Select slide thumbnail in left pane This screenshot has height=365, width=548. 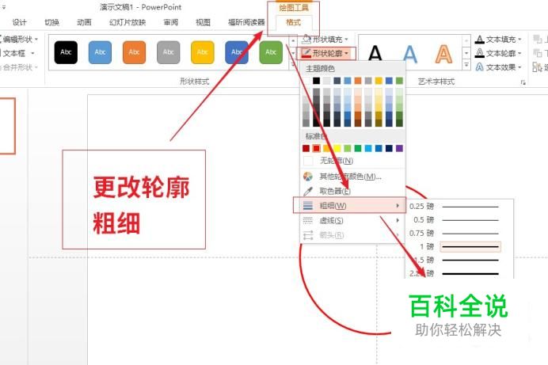click(x=7, y=126)
